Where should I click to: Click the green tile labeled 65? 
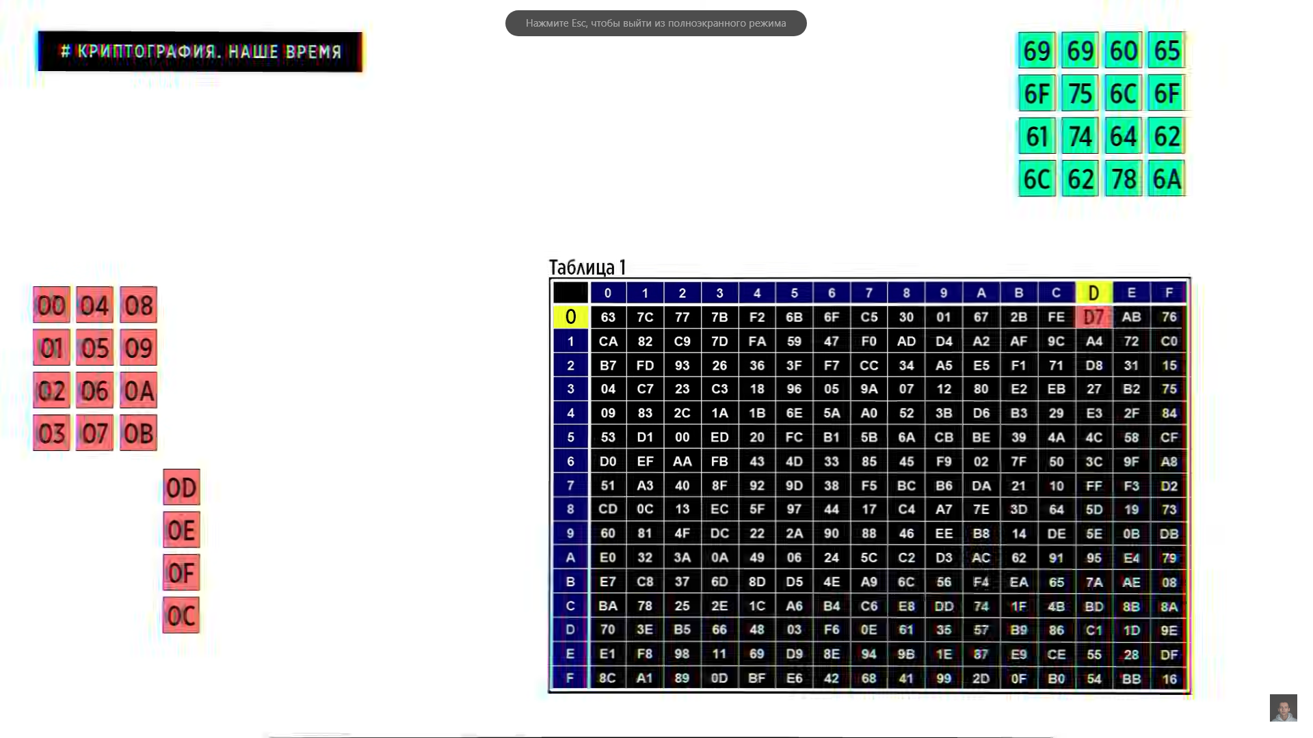1167,51
